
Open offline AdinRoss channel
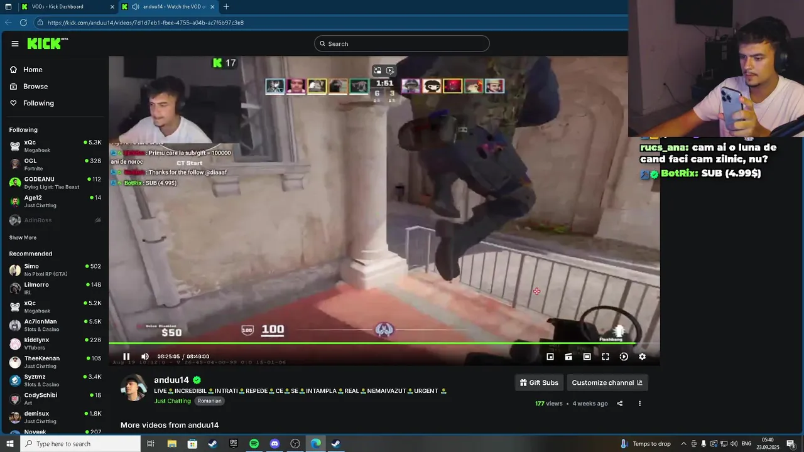pos(55,220)
